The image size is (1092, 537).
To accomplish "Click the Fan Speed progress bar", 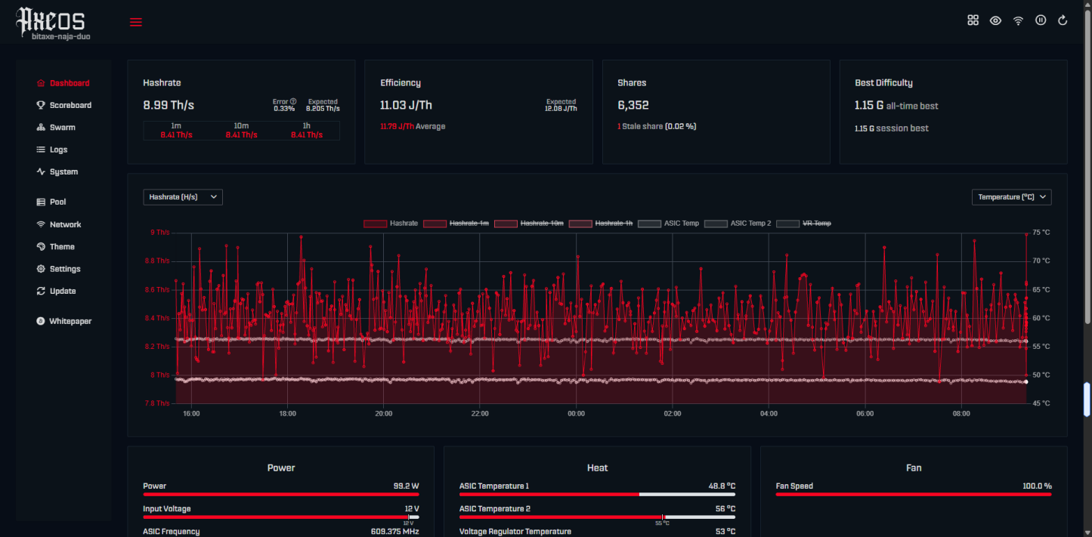I will [x=914, y=495].
